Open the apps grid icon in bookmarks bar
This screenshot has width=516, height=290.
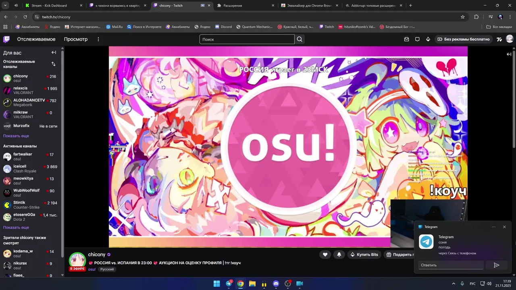coord(5,27)
